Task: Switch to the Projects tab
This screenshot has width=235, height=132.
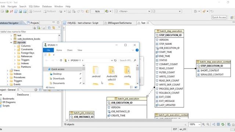Action: (x=33, y=23)
